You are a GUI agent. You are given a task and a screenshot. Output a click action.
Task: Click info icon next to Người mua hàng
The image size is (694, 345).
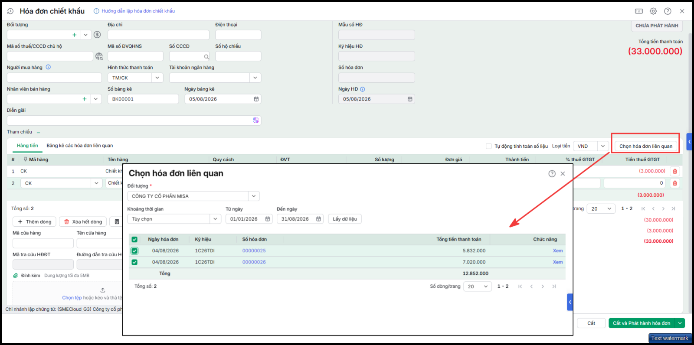point(48,67)
